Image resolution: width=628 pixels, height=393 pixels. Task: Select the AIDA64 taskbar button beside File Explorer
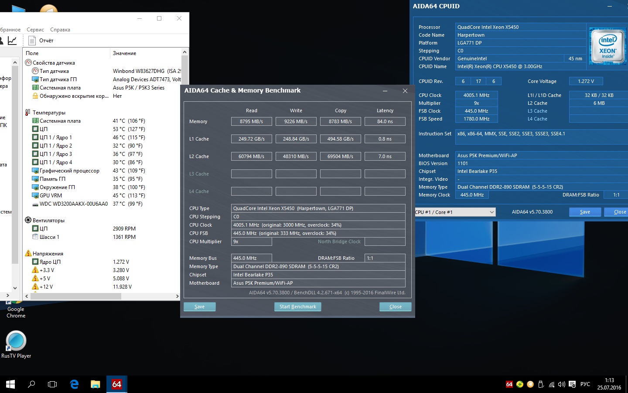click(x=116, y=384)
